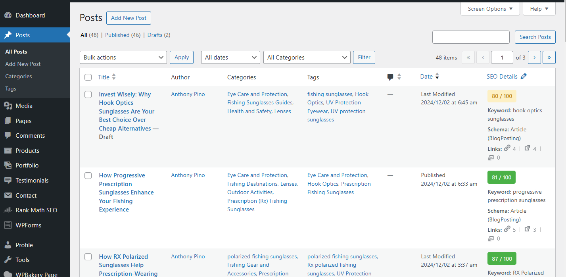The height and width of the screenshot is (277, 566).
Task: Click the Profile user icon
Action: [x=8, y=245]
